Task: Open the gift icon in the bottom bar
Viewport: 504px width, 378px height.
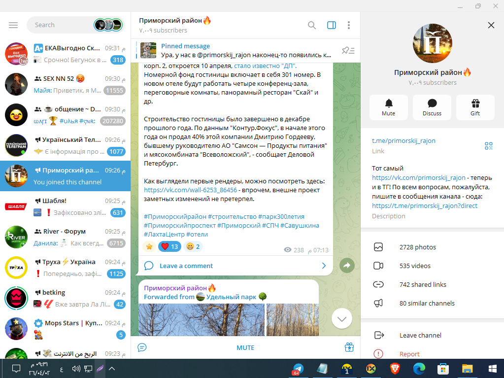Action: [x=349, y=347]
